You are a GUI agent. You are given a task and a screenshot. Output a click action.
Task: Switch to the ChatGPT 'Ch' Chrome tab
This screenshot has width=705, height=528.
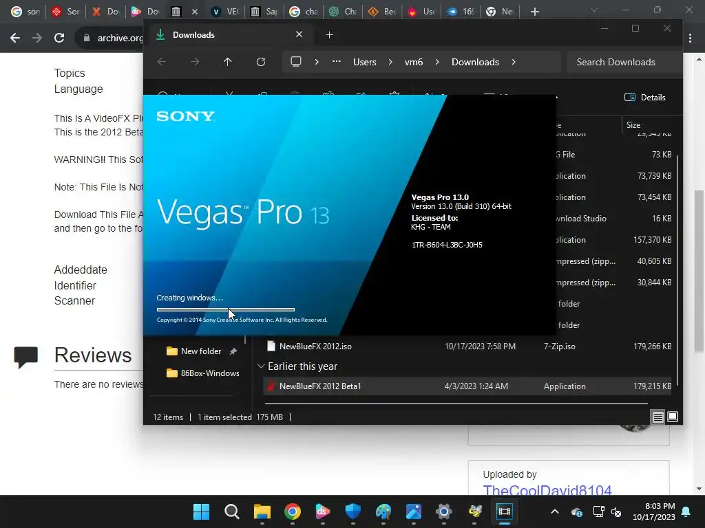click(x=344, y=12)
